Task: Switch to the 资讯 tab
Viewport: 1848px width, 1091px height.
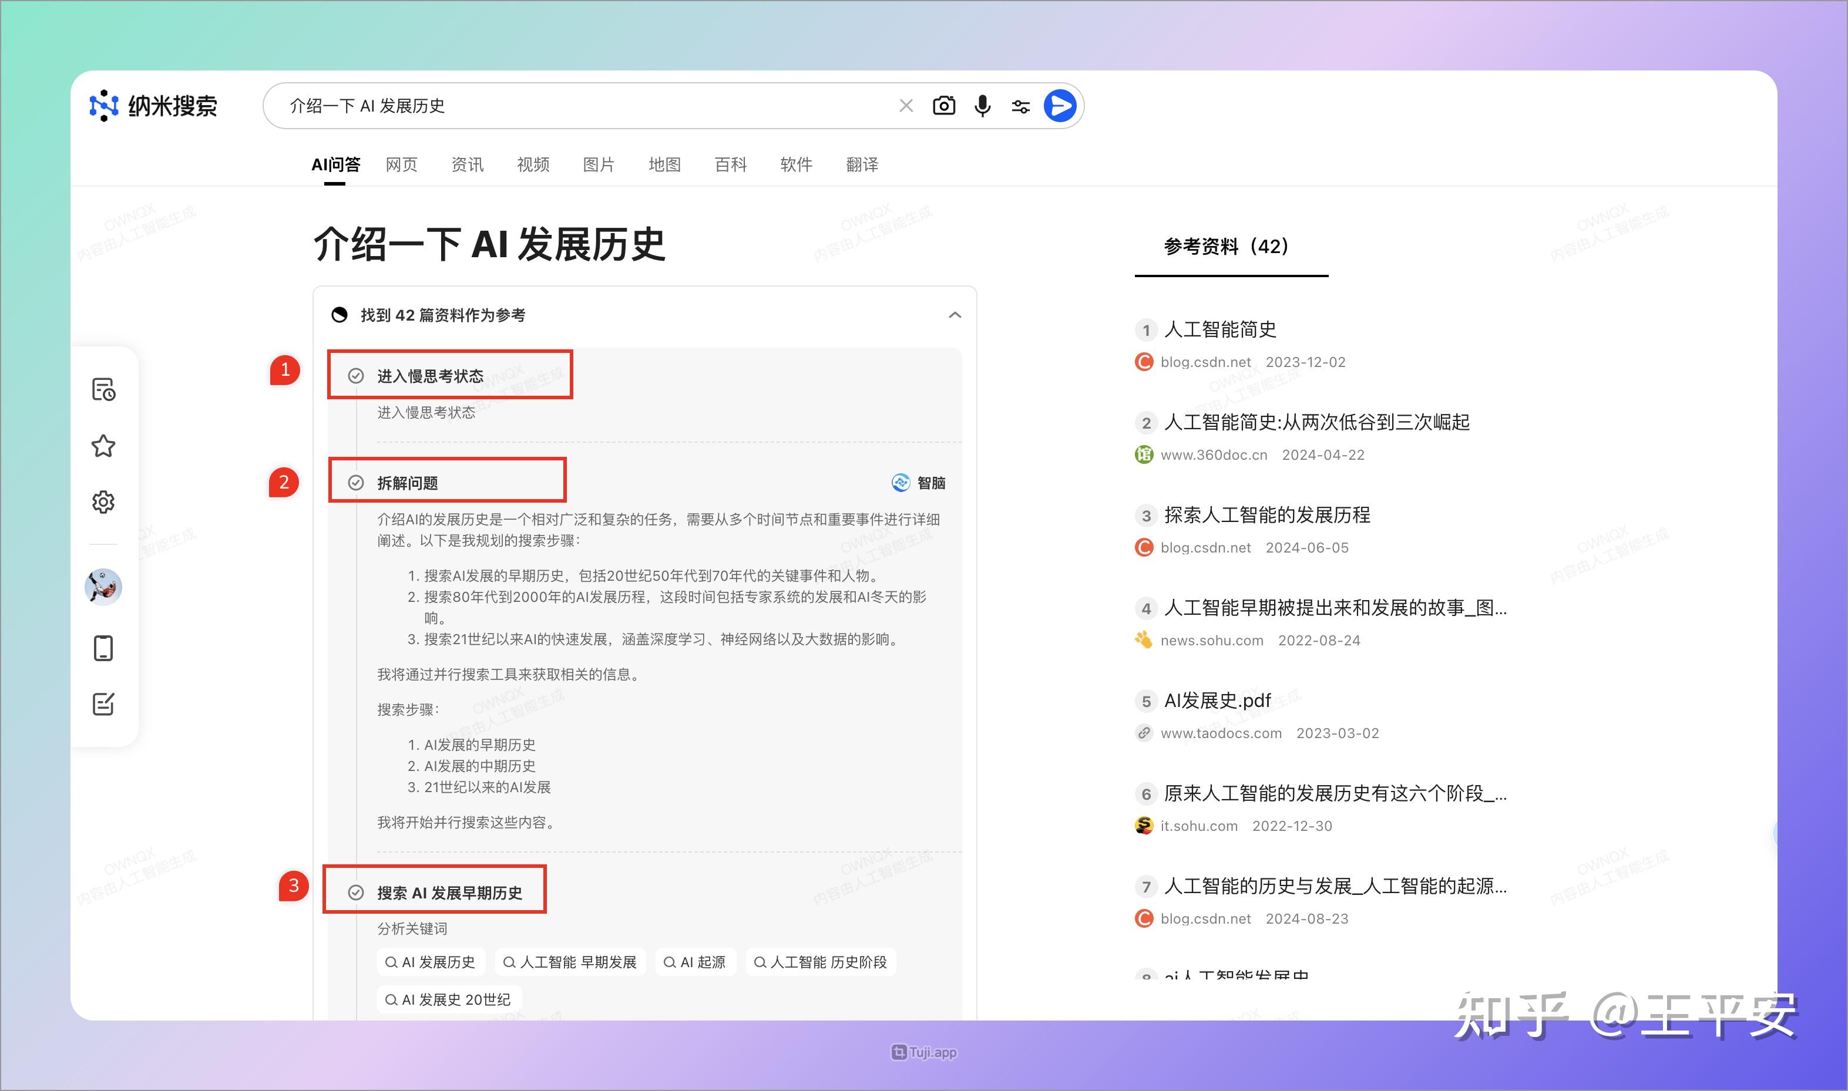Action: pos(468,164)
